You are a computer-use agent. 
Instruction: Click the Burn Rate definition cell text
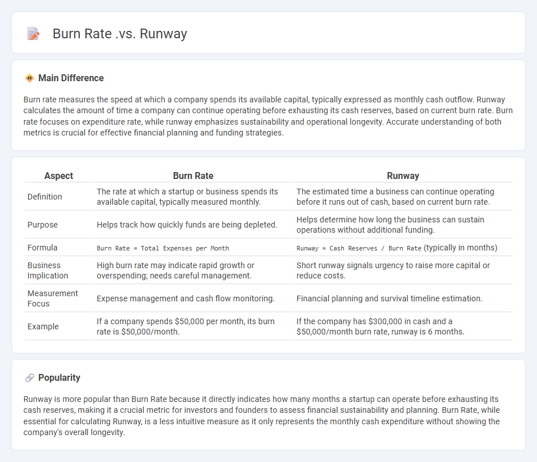187,197
